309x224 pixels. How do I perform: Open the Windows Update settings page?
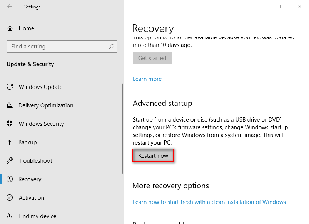(40, 87)
